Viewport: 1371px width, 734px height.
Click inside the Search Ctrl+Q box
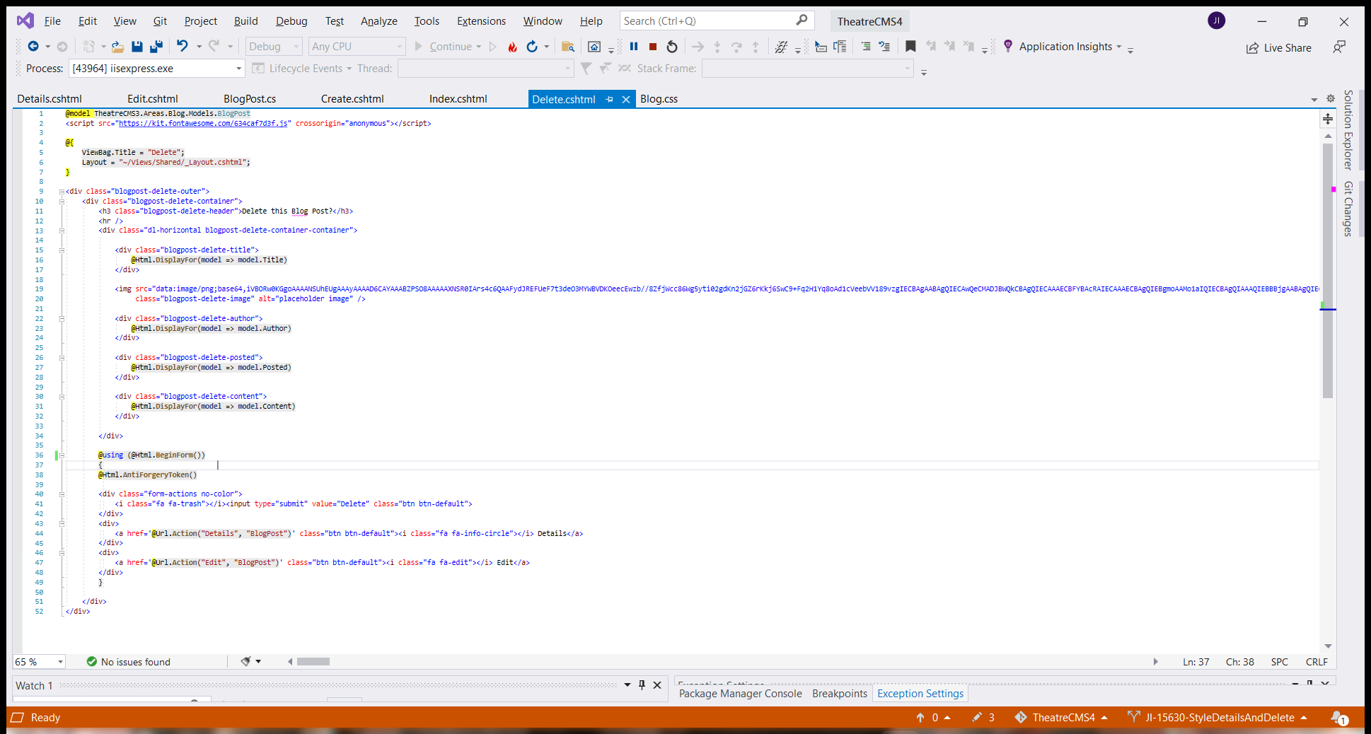pos(707,21)
